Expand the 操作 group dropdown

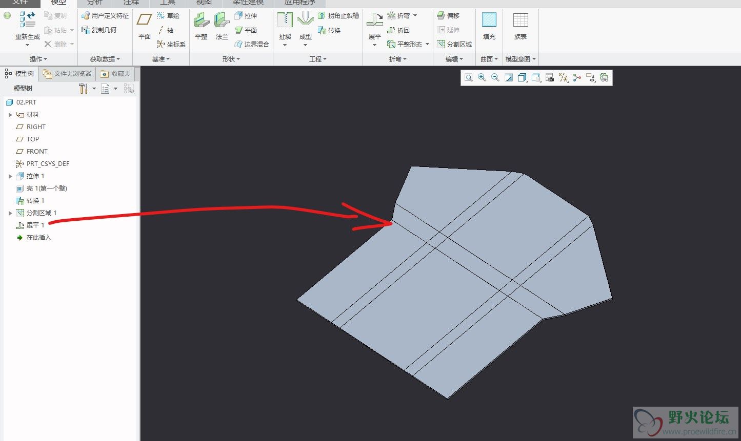[38, 59]
